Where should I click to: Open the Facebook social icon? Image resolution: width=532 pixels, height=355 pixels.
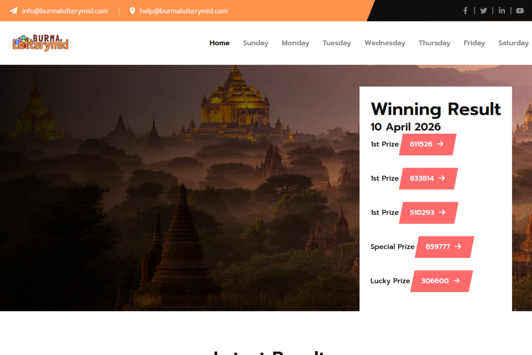click(465, 11)
